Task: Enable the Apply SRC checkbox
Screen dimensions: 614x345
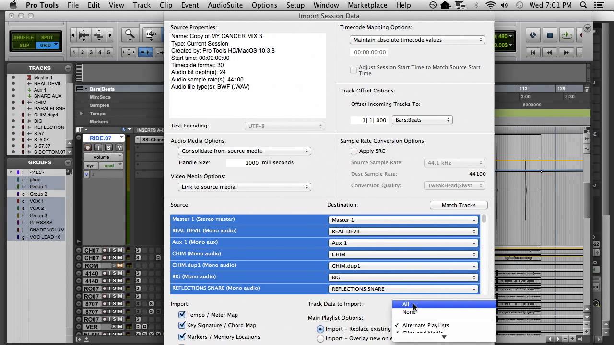Action: [354, 151]
